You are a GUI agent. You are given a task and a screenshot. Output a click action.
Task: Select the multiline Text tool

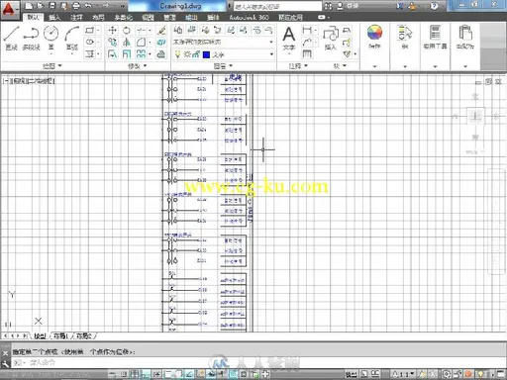pos(289,39)
